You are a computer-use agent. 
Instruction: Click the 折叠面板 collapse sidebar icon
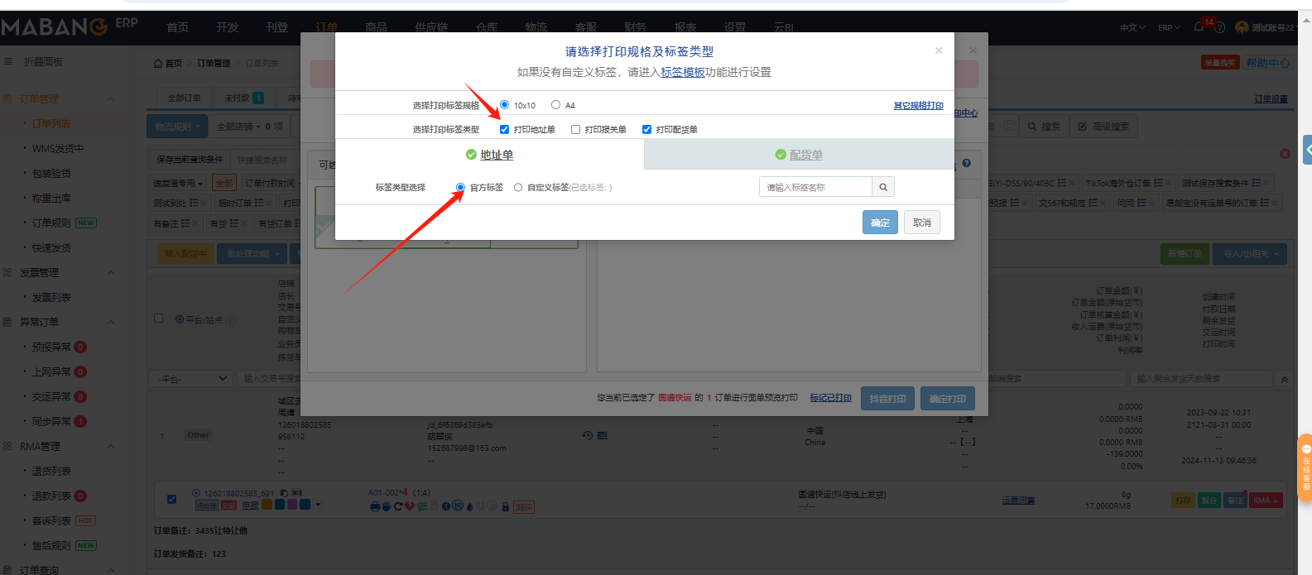coord(8,62)
